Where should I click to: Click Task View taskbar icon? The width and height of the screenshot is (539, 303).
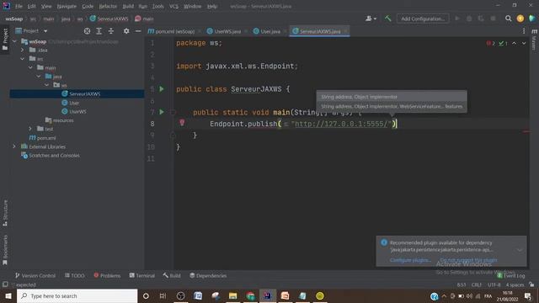coord(163,295)
